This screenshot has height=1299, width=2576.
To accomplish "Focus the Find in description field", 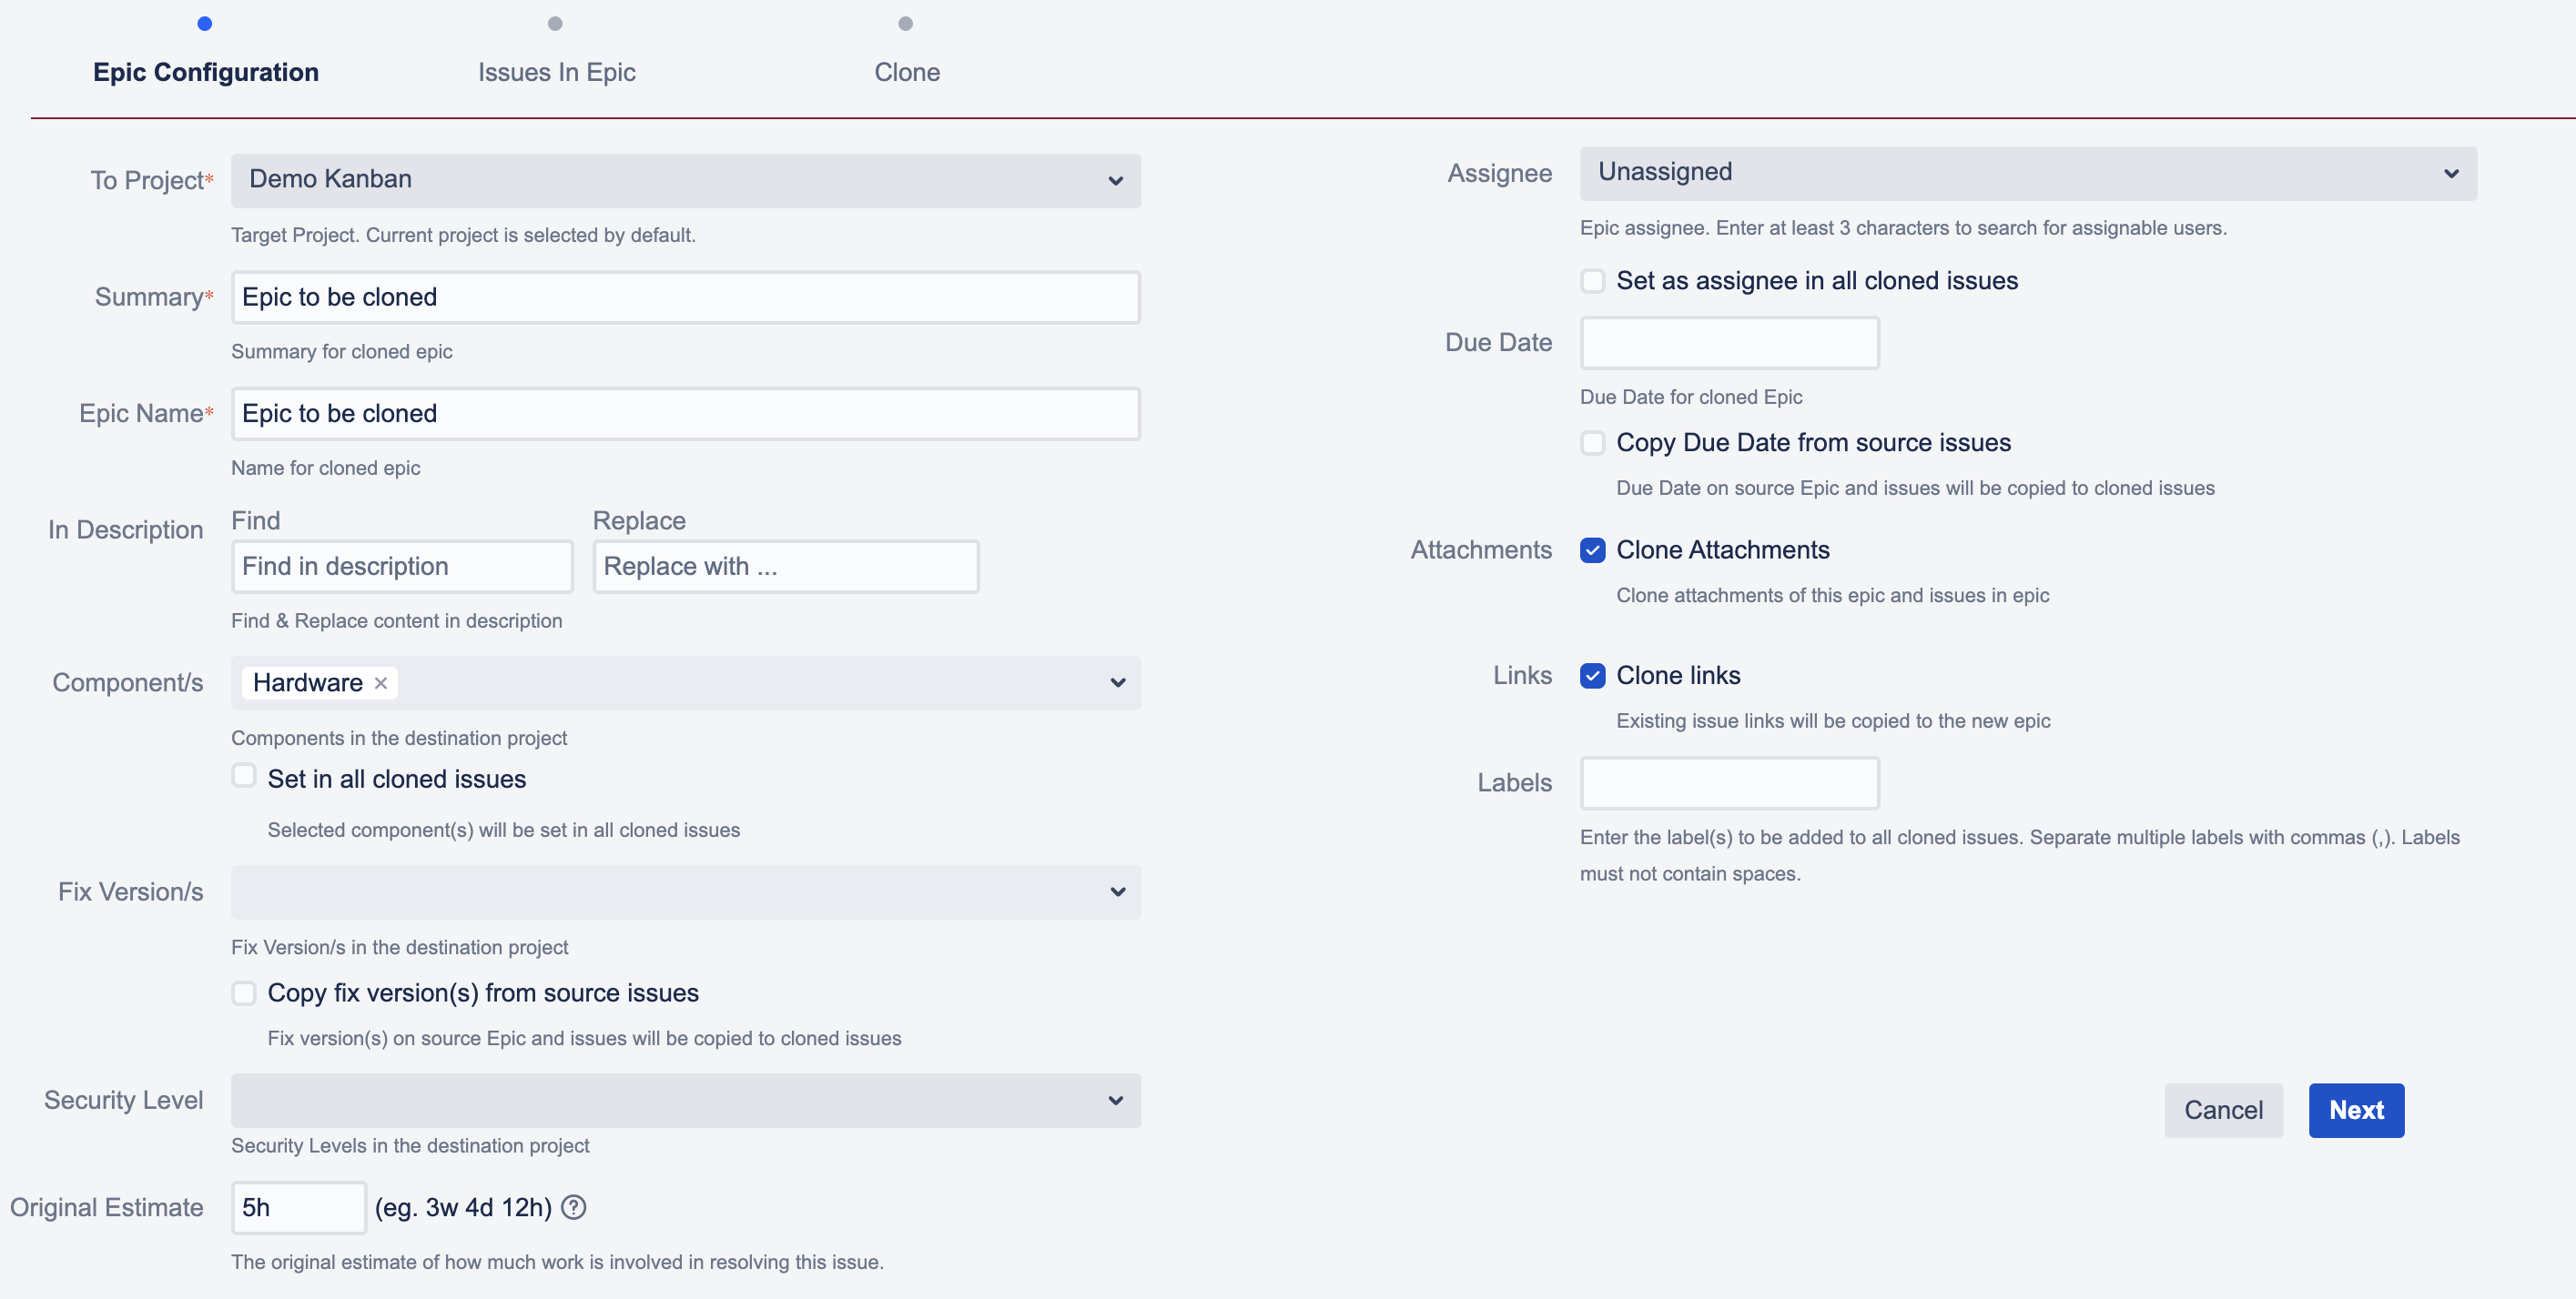I will [x=402, y=567].
